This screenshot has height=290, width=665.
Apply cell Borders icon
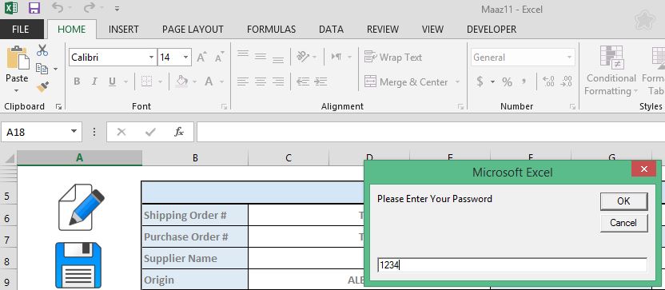pos(147,81)
